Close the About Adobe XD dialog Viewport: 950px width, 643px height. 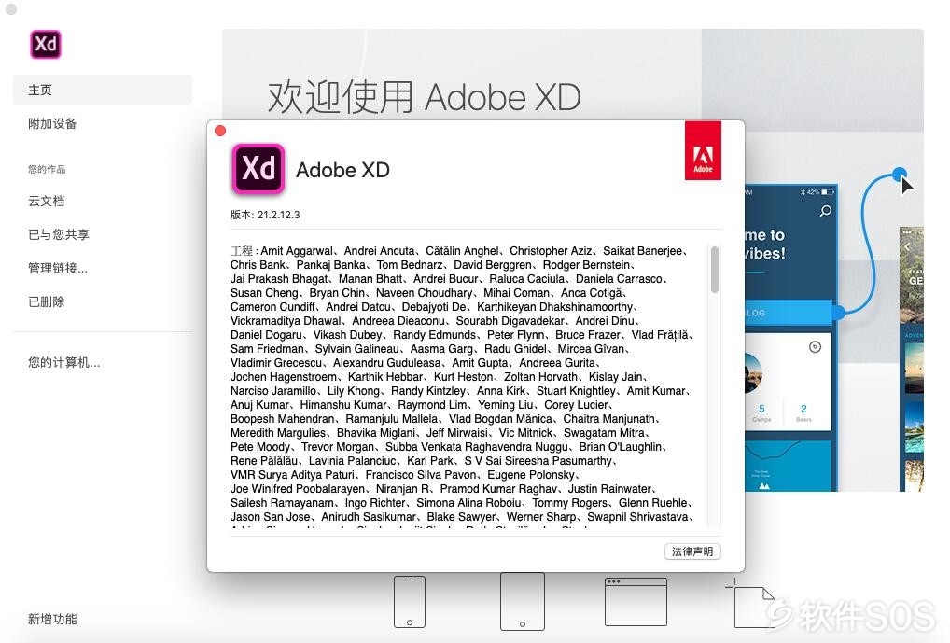pyautogui.click(x=220, y=131)
